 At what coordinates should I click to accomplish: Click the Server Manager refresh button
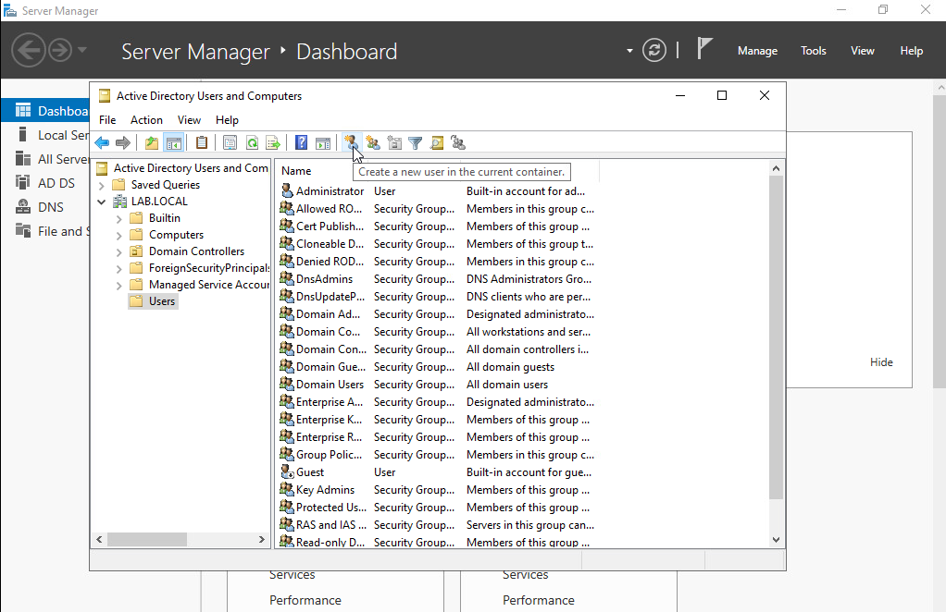[x=654, y=50]
